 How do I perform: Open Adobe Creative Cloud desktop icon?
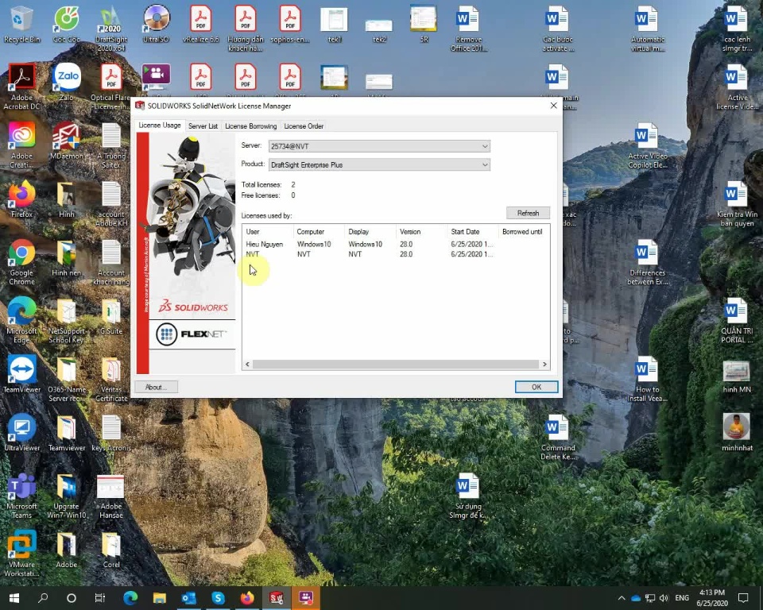pyautogui.click(x=22, y=145)
